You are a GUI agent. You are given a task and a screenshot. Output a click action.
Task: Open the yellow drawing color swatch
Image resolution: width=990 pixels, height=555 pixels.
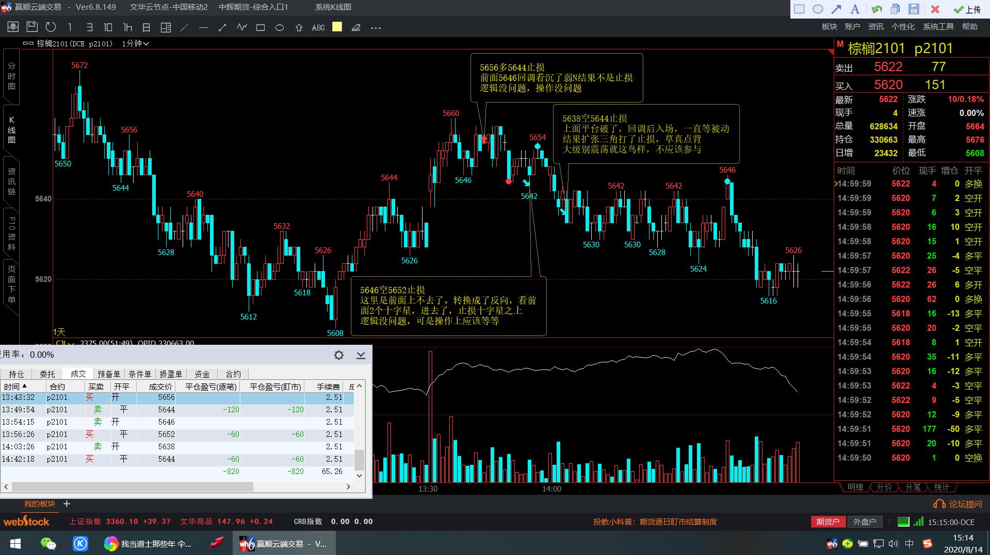[x=337, y=27]
